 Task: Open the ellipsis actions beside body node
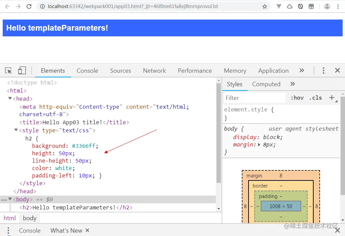[x=4, y=200]
